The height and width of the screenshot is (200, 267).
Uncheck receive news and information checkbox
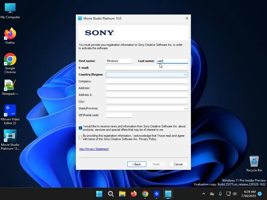[80, 128]
